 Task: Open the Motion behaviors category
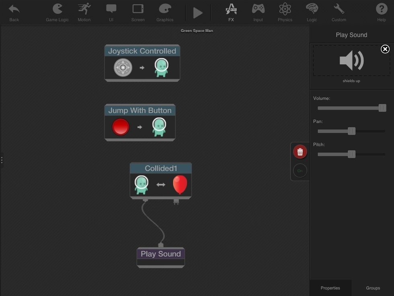pyautogui.click(x=84, y=12)
